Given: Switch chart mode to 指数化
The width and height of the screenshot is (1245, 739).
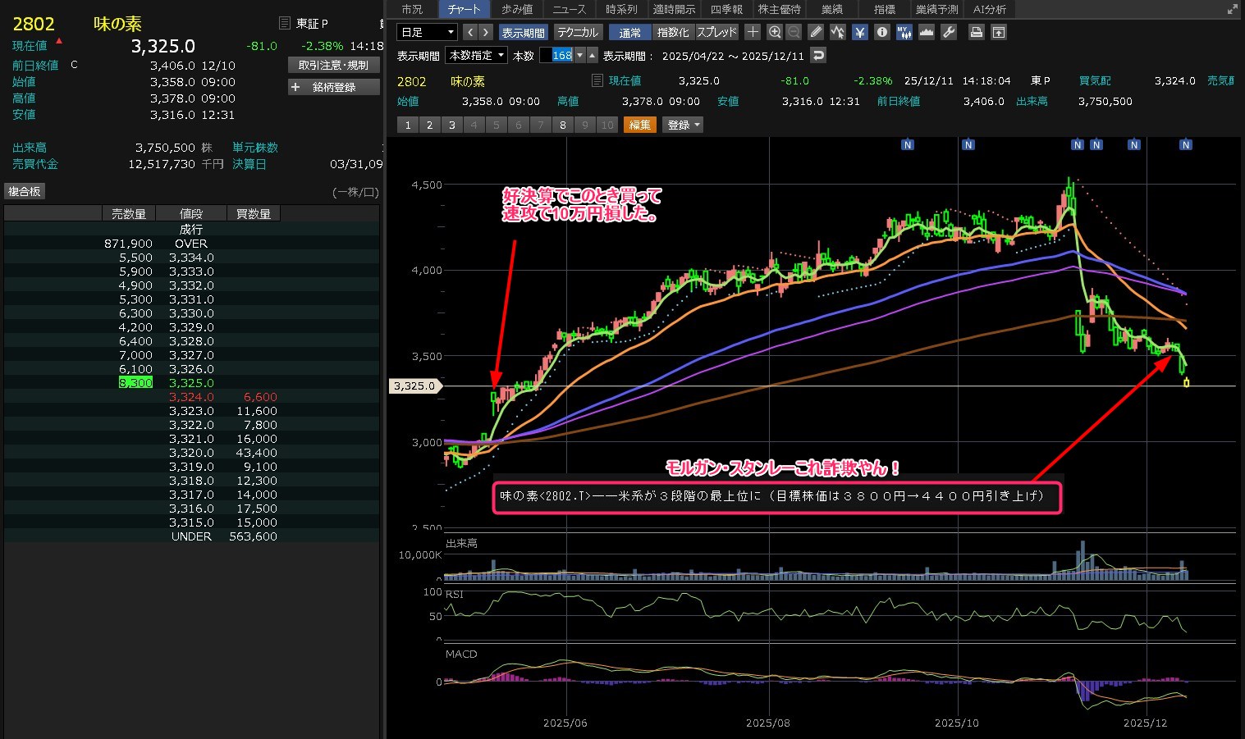Looking at the screenshot, I should (673, 32).
